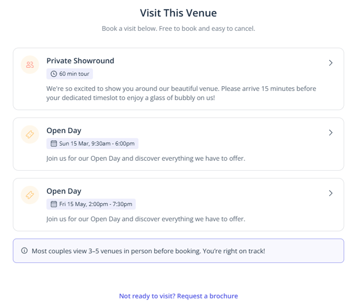This screenshot has width=357, height=307.
Task: Click the Sun 15 Mar, 9:30am - 6:00pm badge
Action: pos(92,144)
